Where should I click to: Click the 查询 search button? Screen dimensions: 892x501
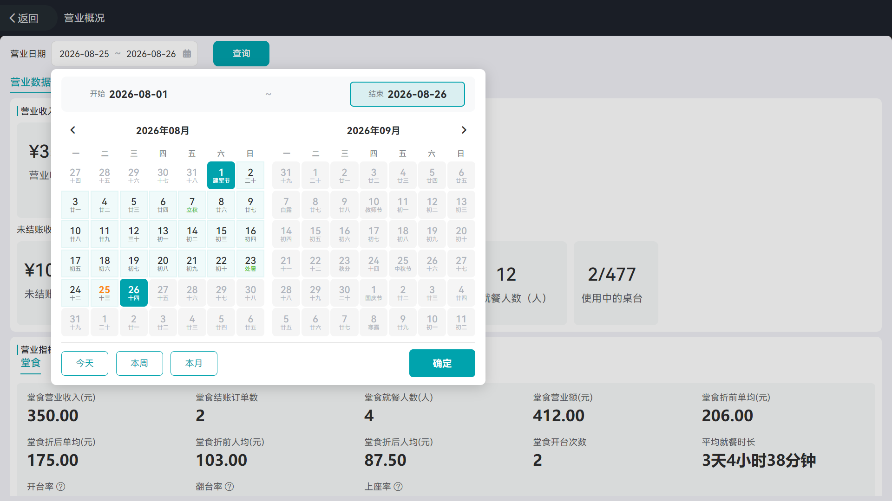click(241, 53)
